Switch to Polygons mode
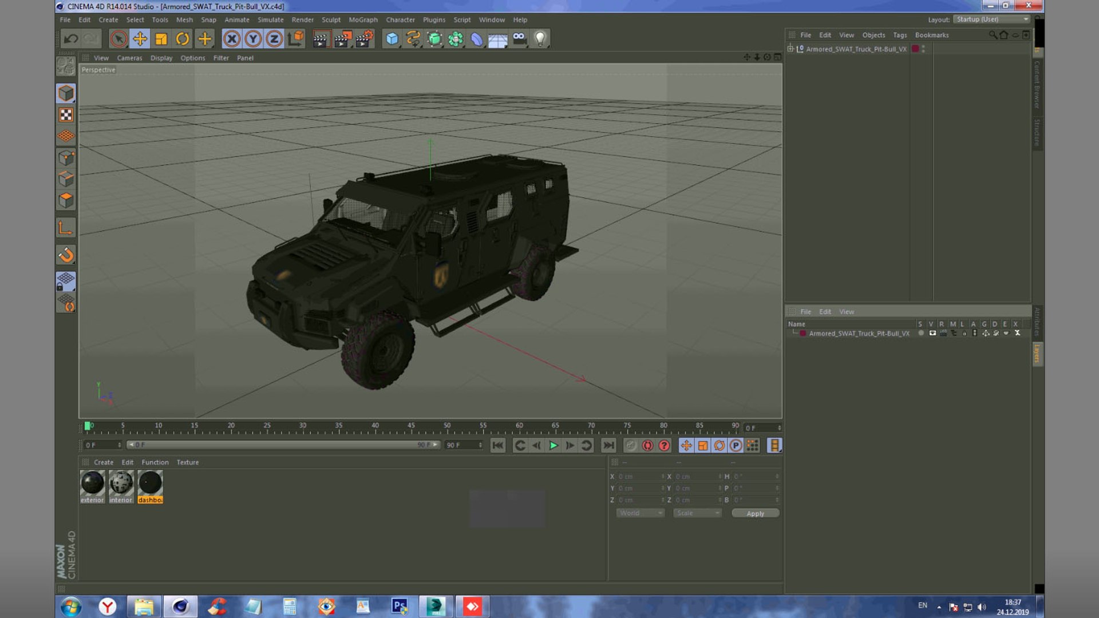The image size is (1099, 618). pyautogui.click(x=66, y=200)
